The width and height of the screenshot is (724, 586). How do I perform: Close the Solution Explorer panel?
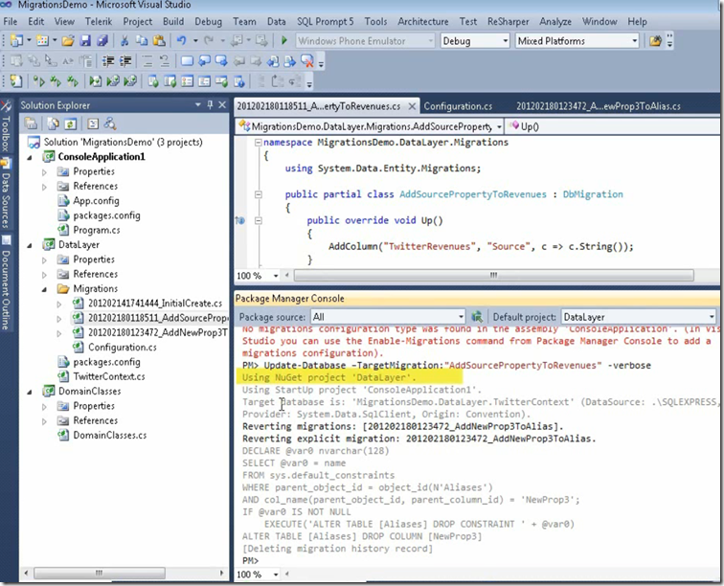click(x=222, y=104)
